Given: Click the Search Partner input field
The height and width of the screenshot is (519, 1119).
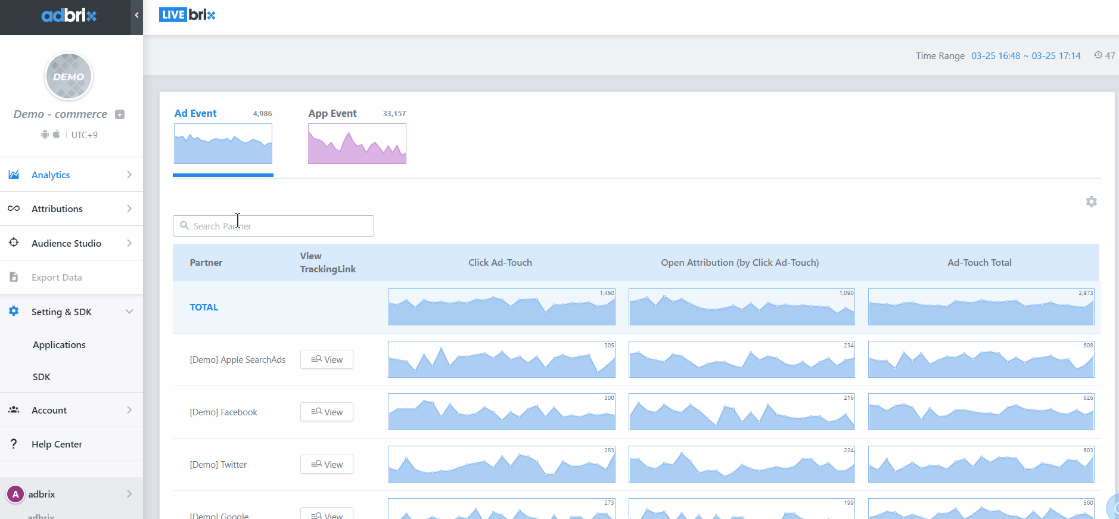Looking at the screenshot, I should tap(273, 226).
